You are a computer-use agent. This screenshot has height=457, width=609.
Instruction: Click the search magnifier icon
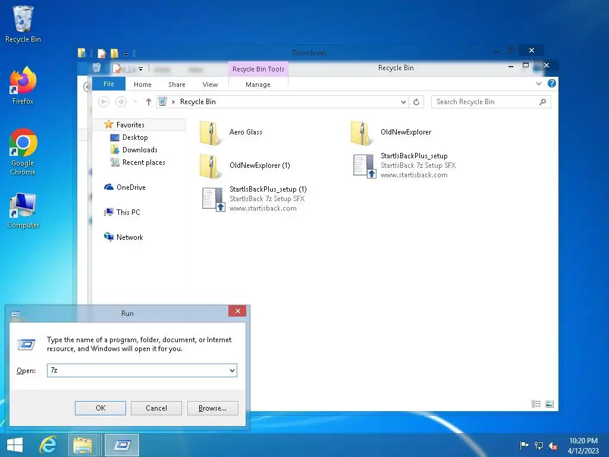pos(542,102)
